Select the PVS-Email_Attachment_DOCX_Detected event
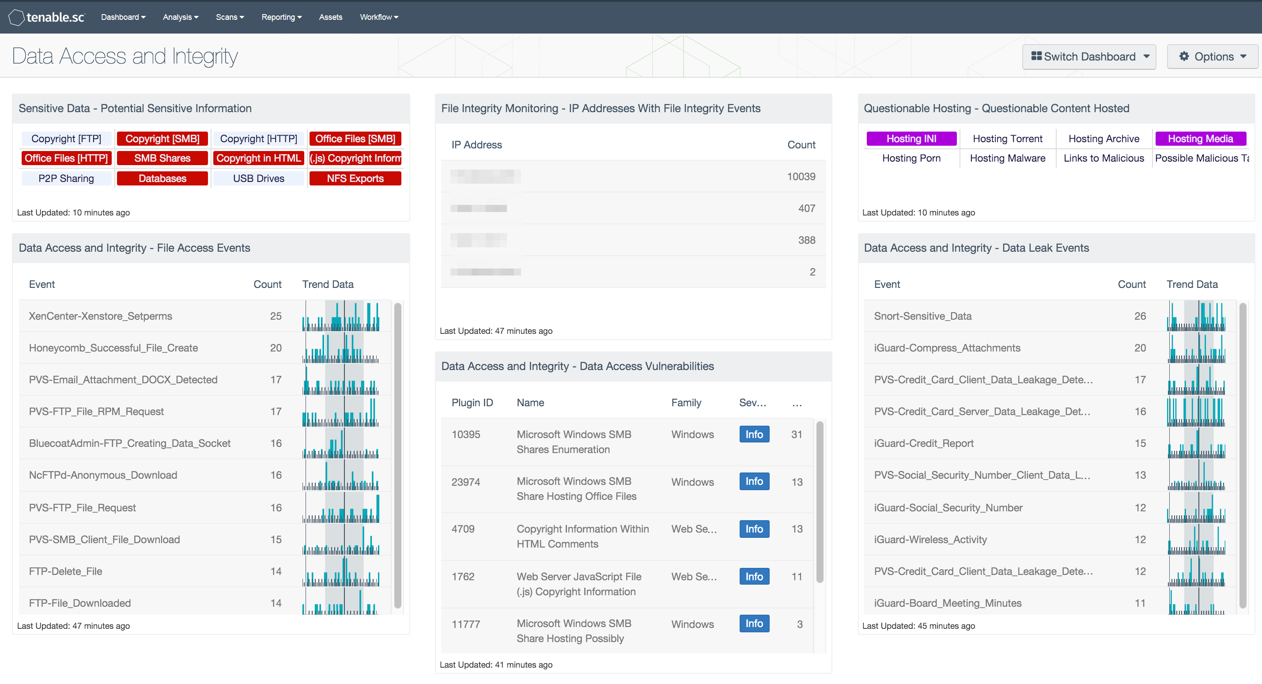The height and width of the screenshot is (684, 1262). [x=205, y=380]
